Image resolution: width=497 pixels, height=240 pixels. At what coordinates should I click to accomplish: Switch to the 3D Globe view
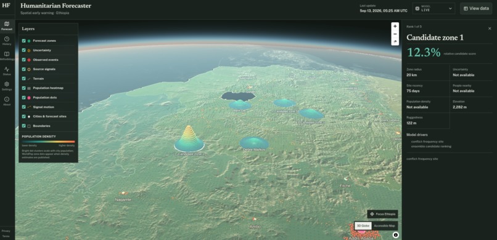(363, 226)
